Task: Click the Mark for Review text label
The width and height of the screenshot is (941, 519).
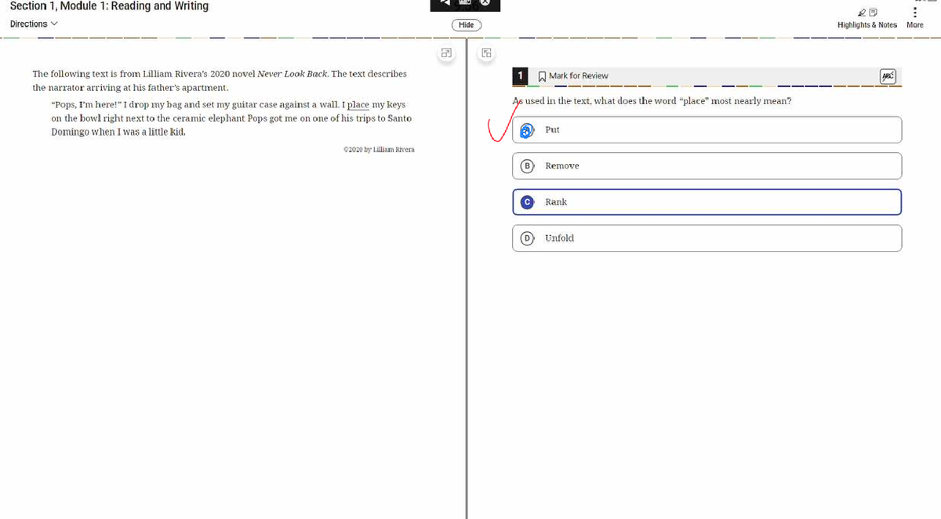Action: coord(579,76)
